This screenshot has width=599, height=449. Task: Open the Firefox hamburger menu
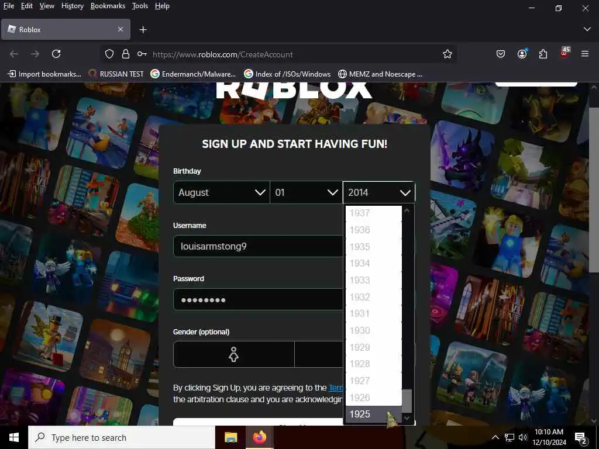[585, 54]
